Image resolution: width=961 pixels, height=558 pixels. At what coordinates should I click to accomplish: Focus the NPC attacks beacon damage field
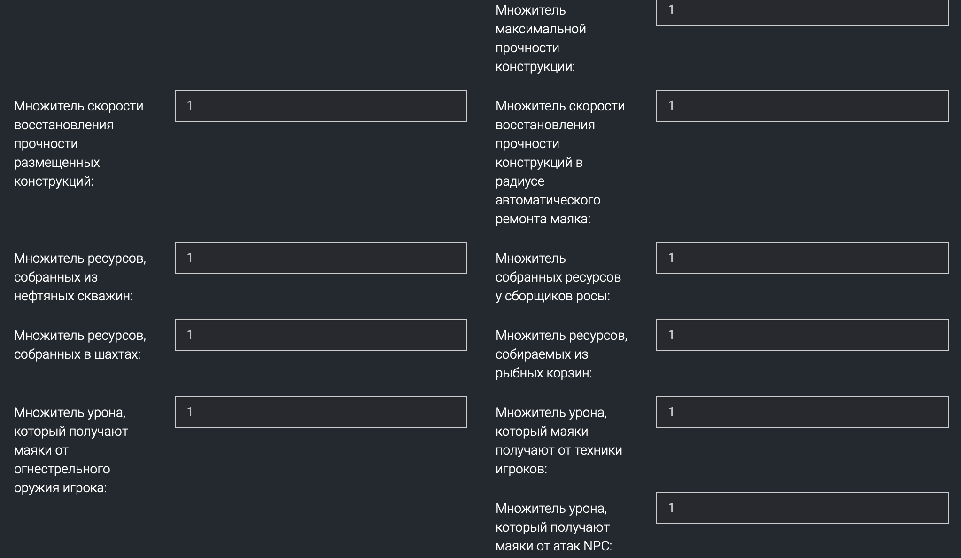click(802, 508)
